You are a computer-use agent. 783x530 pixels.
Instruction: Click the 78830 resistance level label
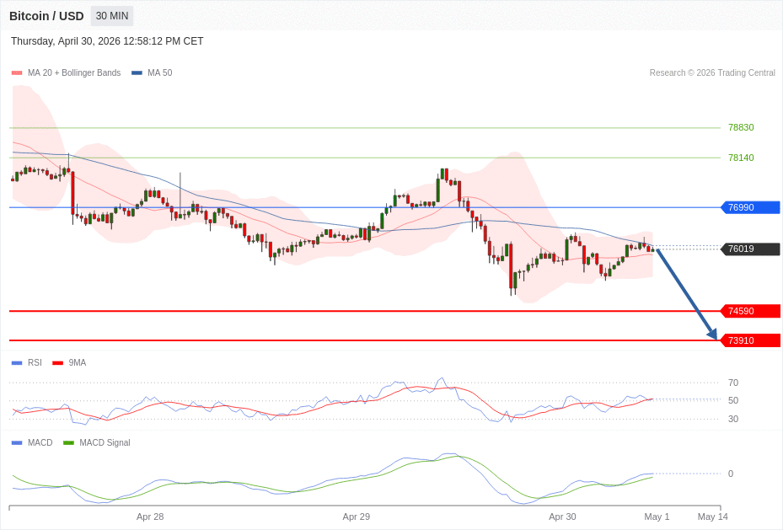741,128
